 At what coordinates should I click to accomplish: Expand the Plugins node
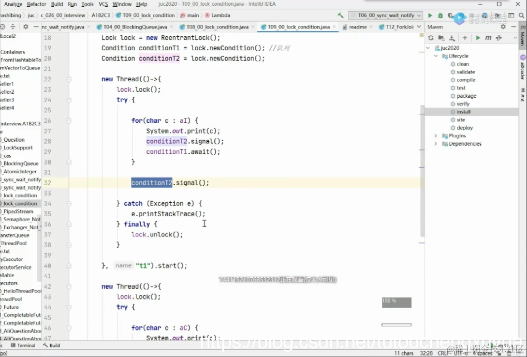[x=436, y=136]
